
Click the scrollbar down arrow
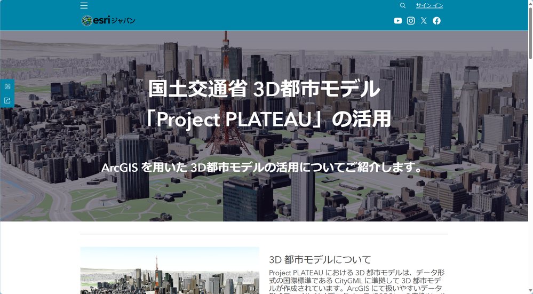tap(530, 291)
